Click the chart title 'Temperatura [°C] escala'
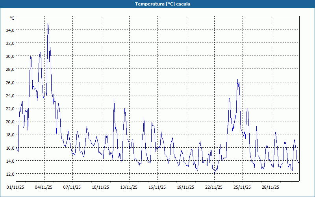This screenshot has width=315, height=197. [x=157, y=4]
